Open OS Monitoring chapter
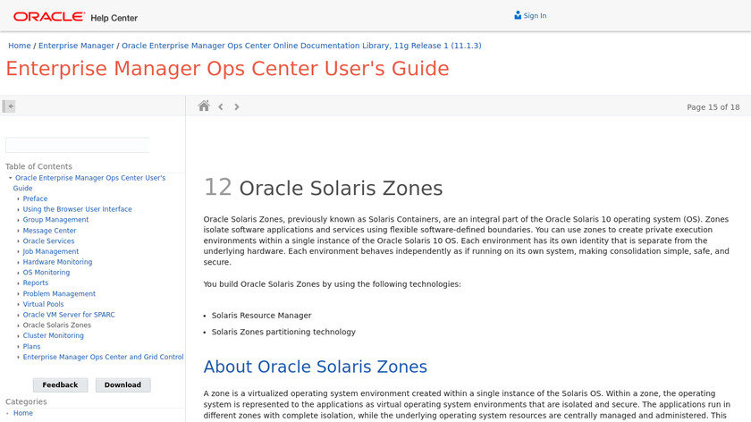The height and width of the screenshot is (422, 751). pyautogui.click(x=46, y=273)
